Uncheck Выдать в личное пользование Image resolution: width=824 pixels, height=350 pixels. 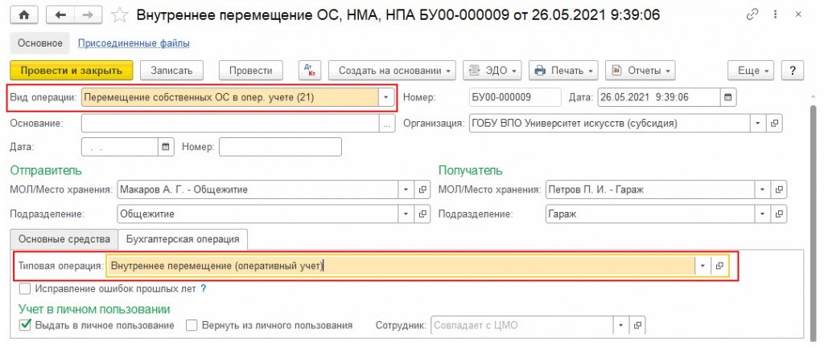click(24, 325)
